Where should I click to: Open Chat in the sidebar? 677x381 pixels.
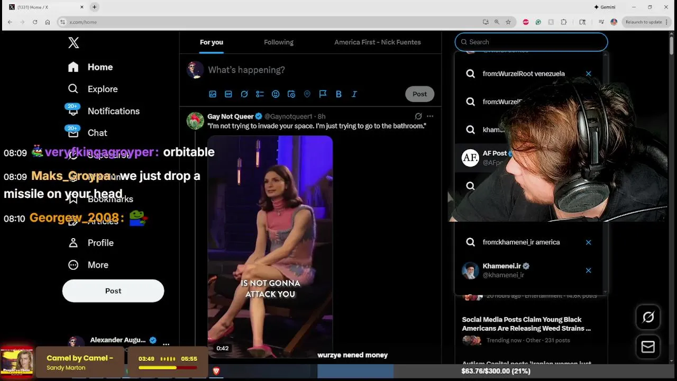(87, 133)
